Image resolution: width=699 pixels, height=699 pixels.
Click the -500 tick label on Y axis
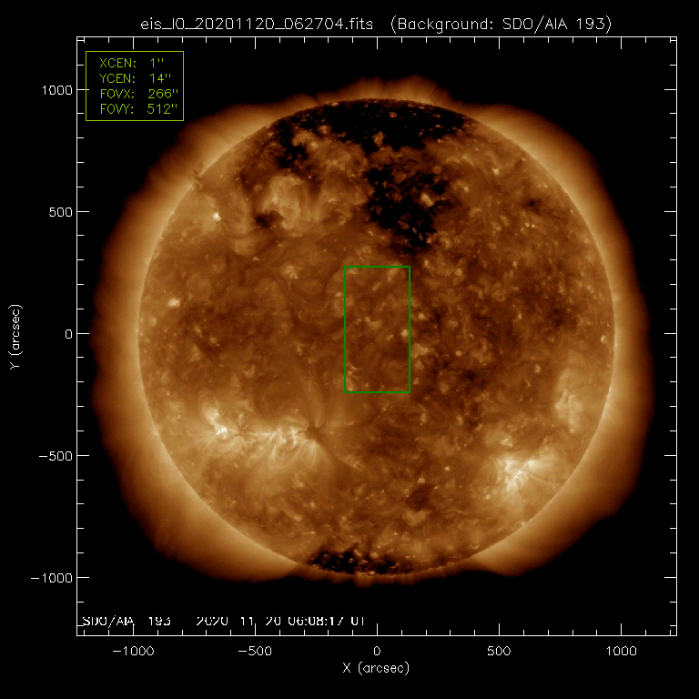coord(56,456)
